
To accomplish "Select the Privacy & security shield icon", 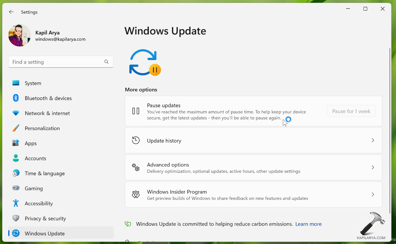I will [16, 218].
